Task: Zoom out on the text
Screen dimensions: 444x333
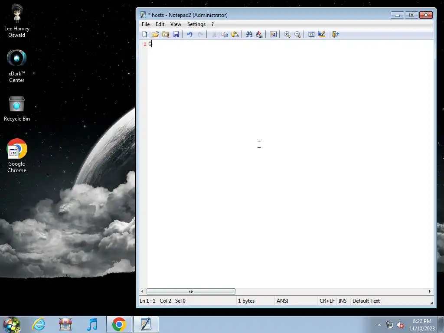Action: pos(297,35)
